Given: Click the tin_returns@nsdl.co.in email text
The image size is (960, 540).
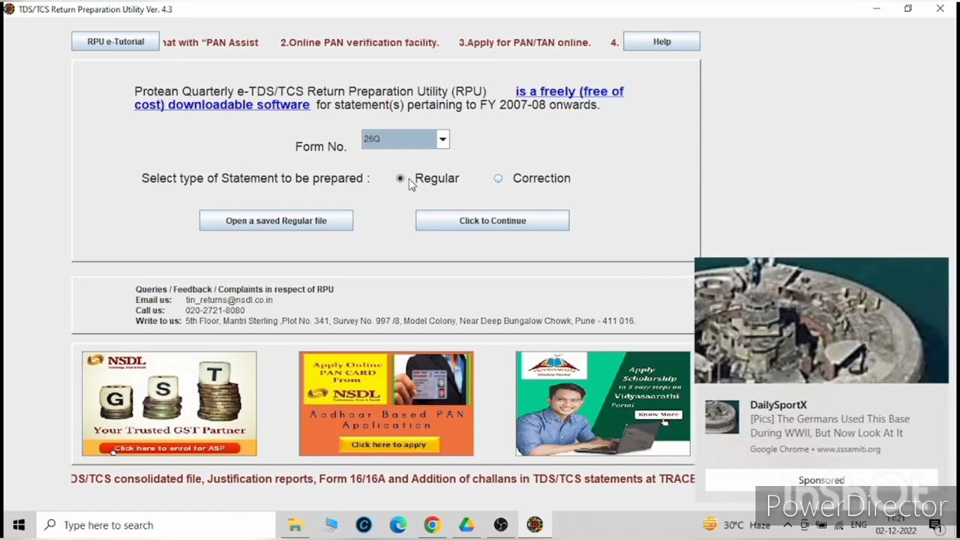Looking at the screenshot, I should click(229, 300).
